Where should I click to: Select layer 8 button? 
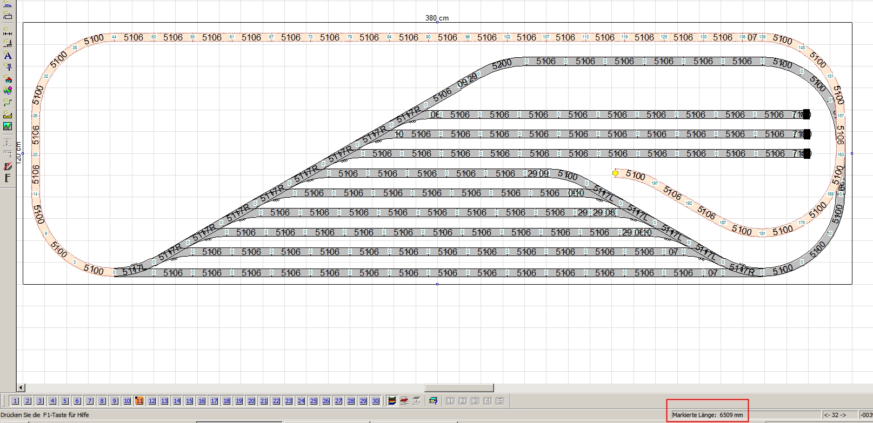102,401
